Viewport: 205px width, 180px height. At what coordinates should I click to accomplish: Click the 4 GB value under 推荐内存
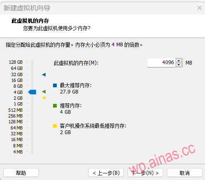click(x=65, y=112)
